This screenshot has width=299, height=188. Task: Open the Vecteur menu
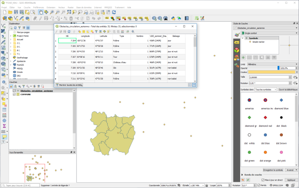click(x=61, y=8)
